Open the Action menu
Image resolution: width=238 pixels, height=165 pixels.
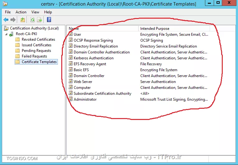pos(21,12)
